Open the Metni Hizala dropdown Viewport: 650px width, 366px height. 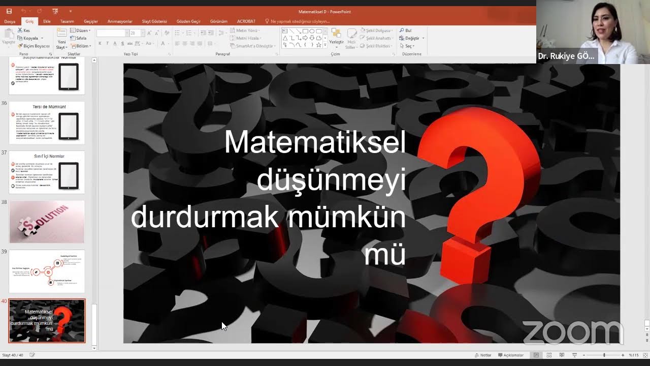click(247, 38)
